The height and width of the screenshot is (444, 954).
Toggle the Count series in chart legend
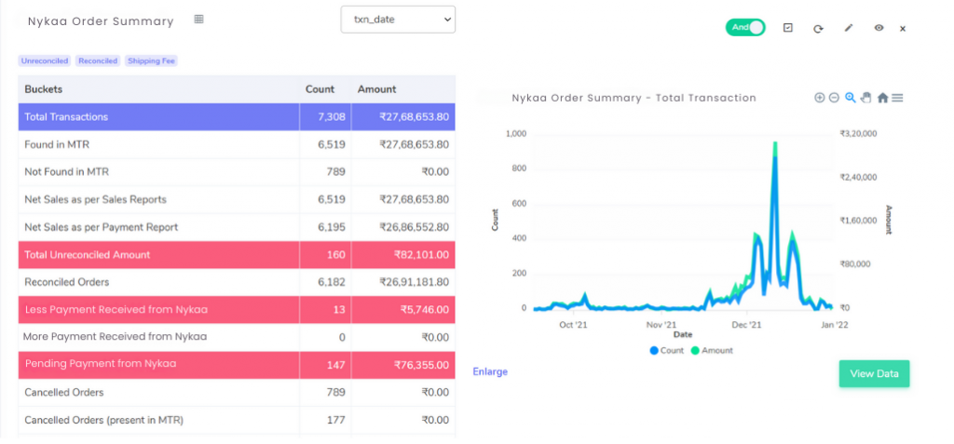pos(667,350)
